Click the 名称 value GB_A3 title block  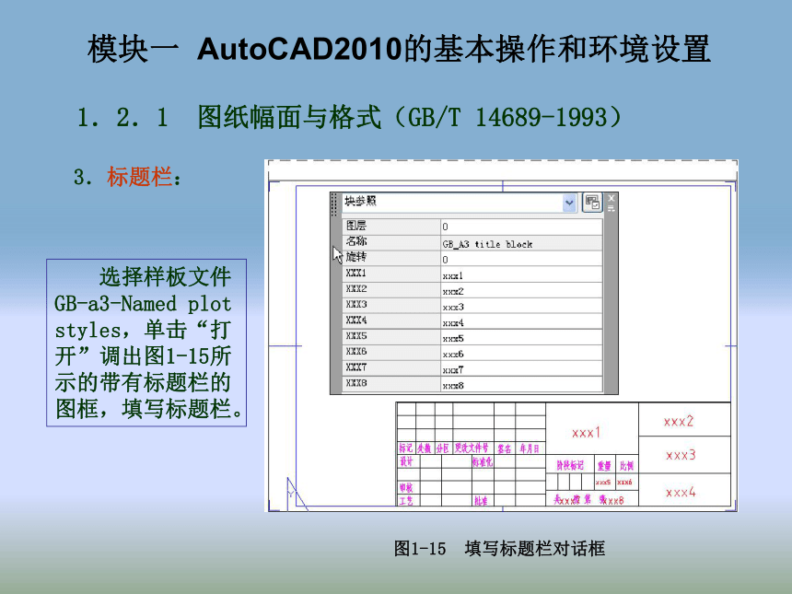tap(522, 243)
